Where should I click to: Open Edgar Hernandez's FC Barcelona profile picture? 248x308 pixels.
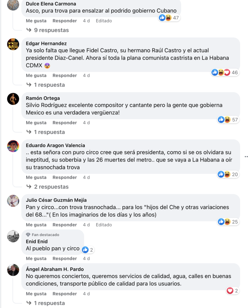point(13,44)
